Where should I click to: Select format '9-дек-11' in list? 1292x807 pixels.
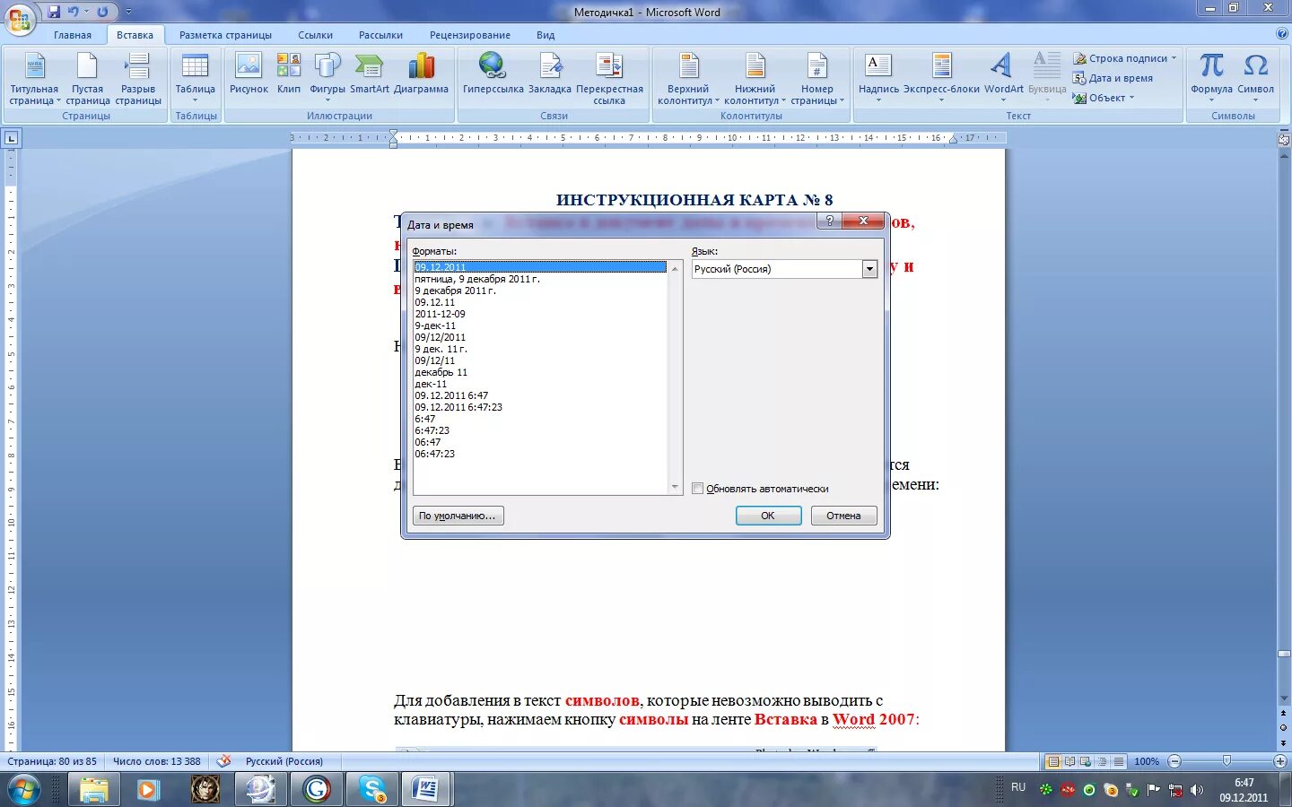(x=540, y=325)
